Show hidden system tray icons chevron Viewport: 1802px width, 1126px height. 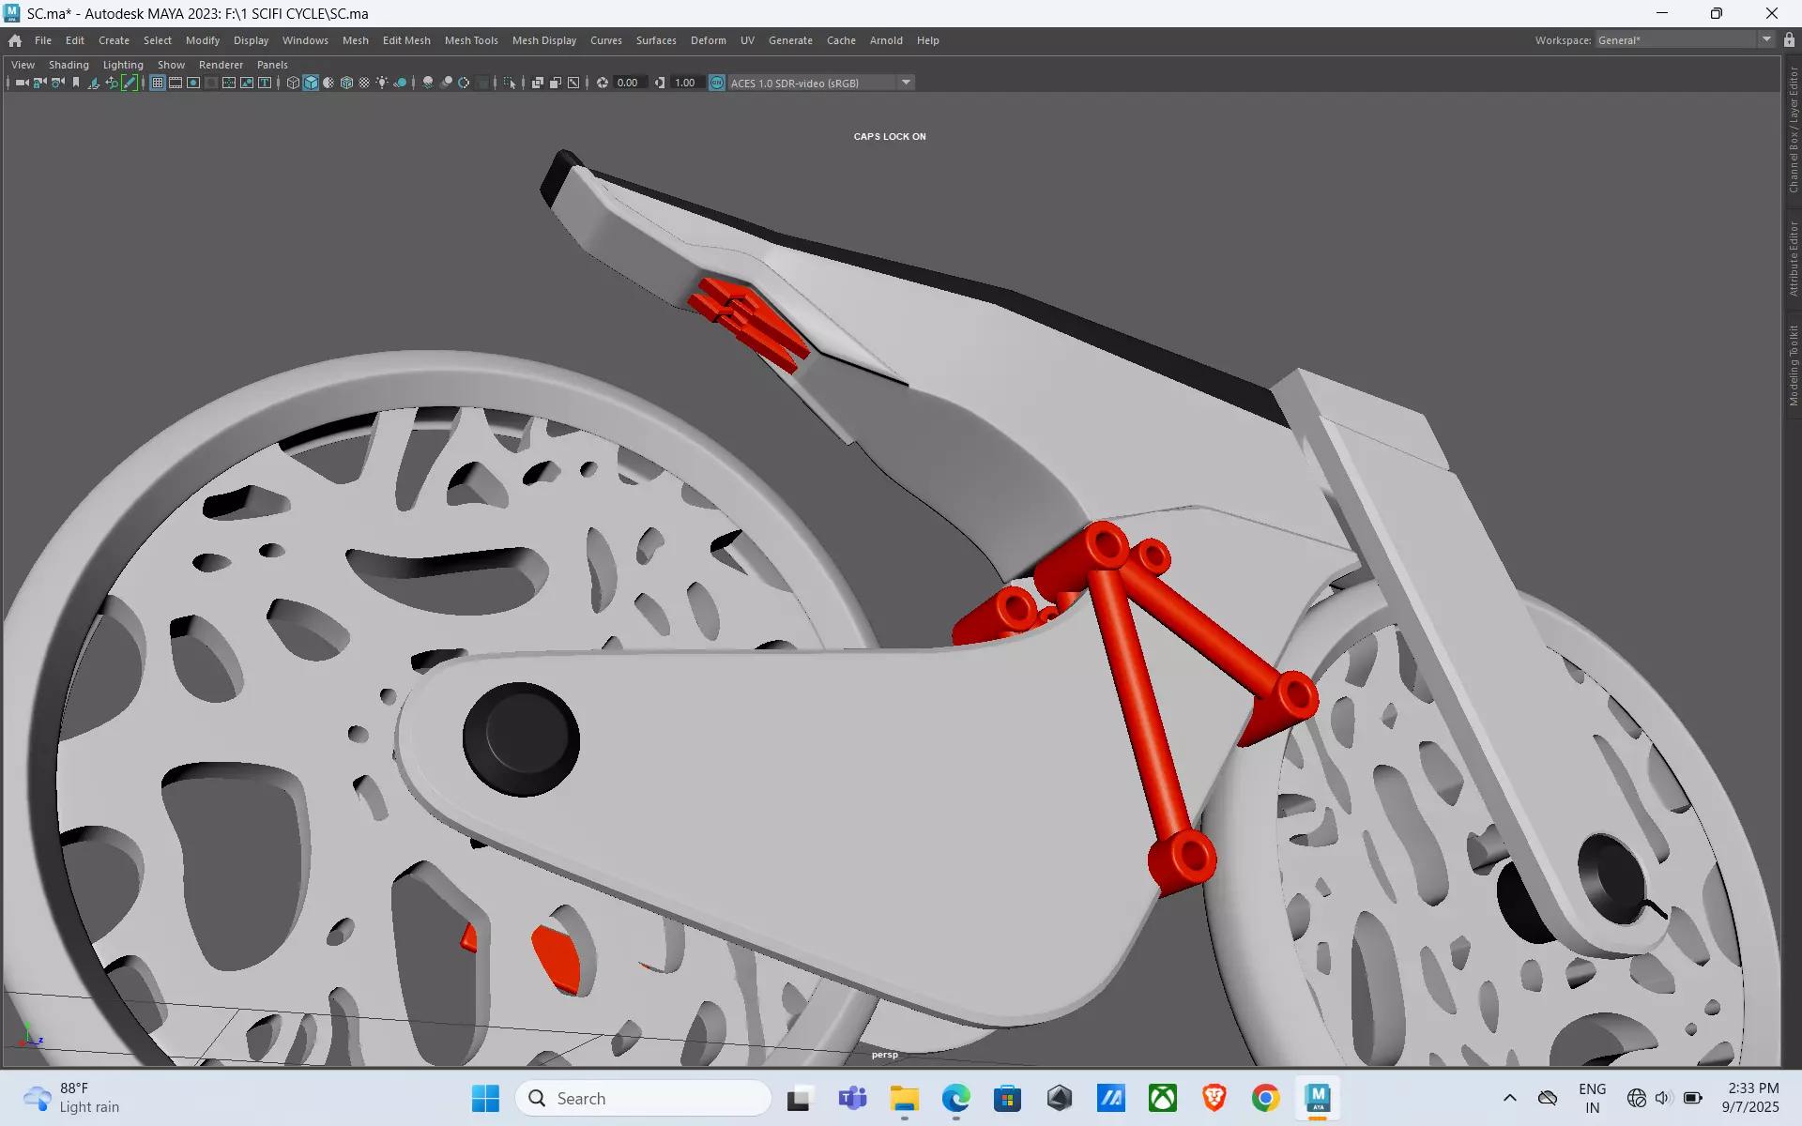point(1509,1098)
